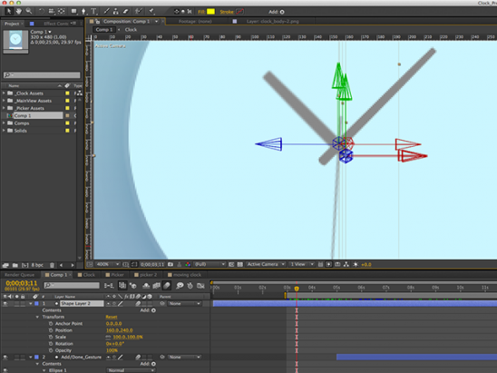Open the Picker timeline tab
Viewport: 497px width, 373px height.
click(115, 275)
